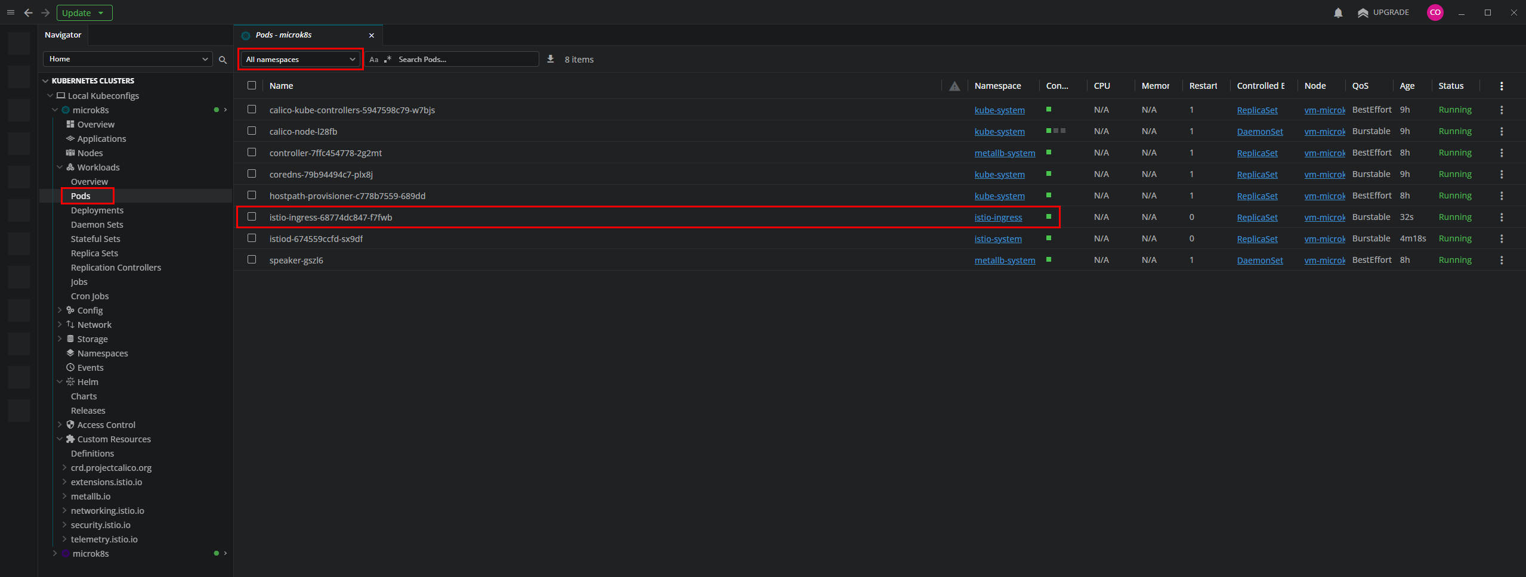Open the CO user avatar
Image resolution: width=1526 pixels, height=577 pixels.
tap(1435, 13)
